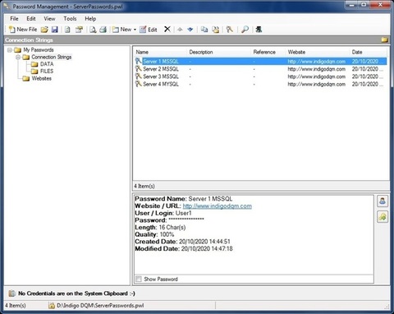Enable the Show Password checkbox

(x=139, y=279)
